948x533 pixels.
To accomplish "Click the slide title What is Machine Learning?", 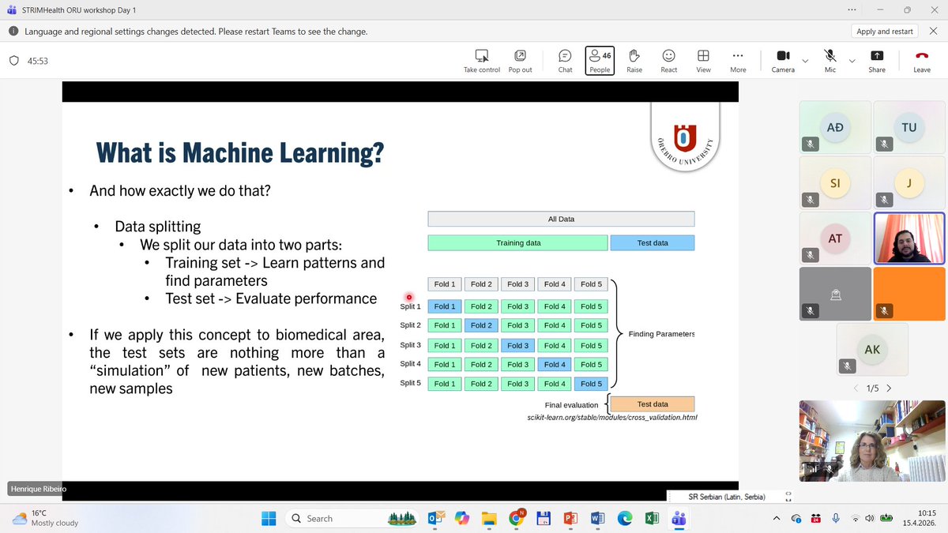I will [240, 152].
